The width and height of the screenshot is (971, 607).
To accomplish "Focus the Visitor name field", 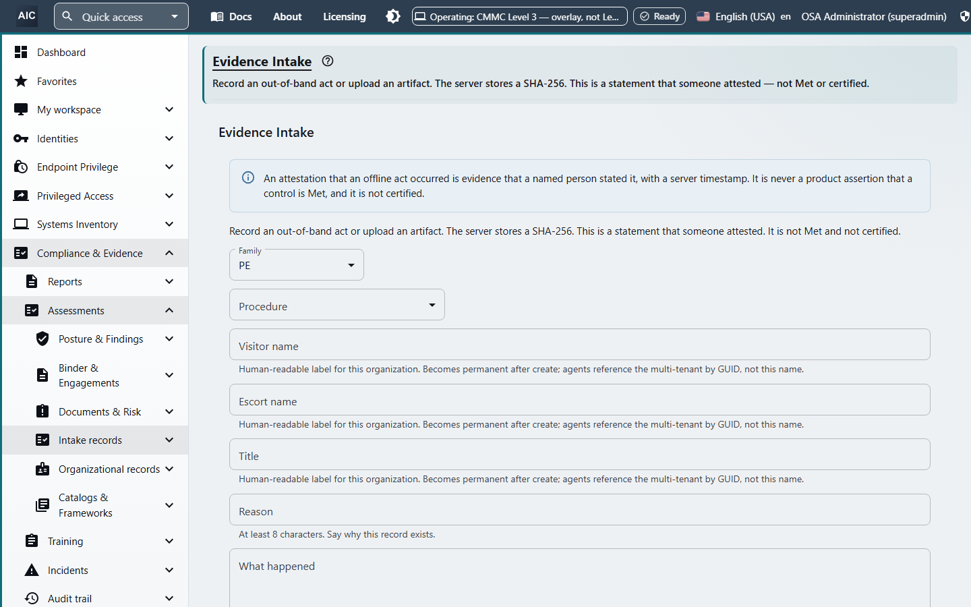I will point(580,345).
